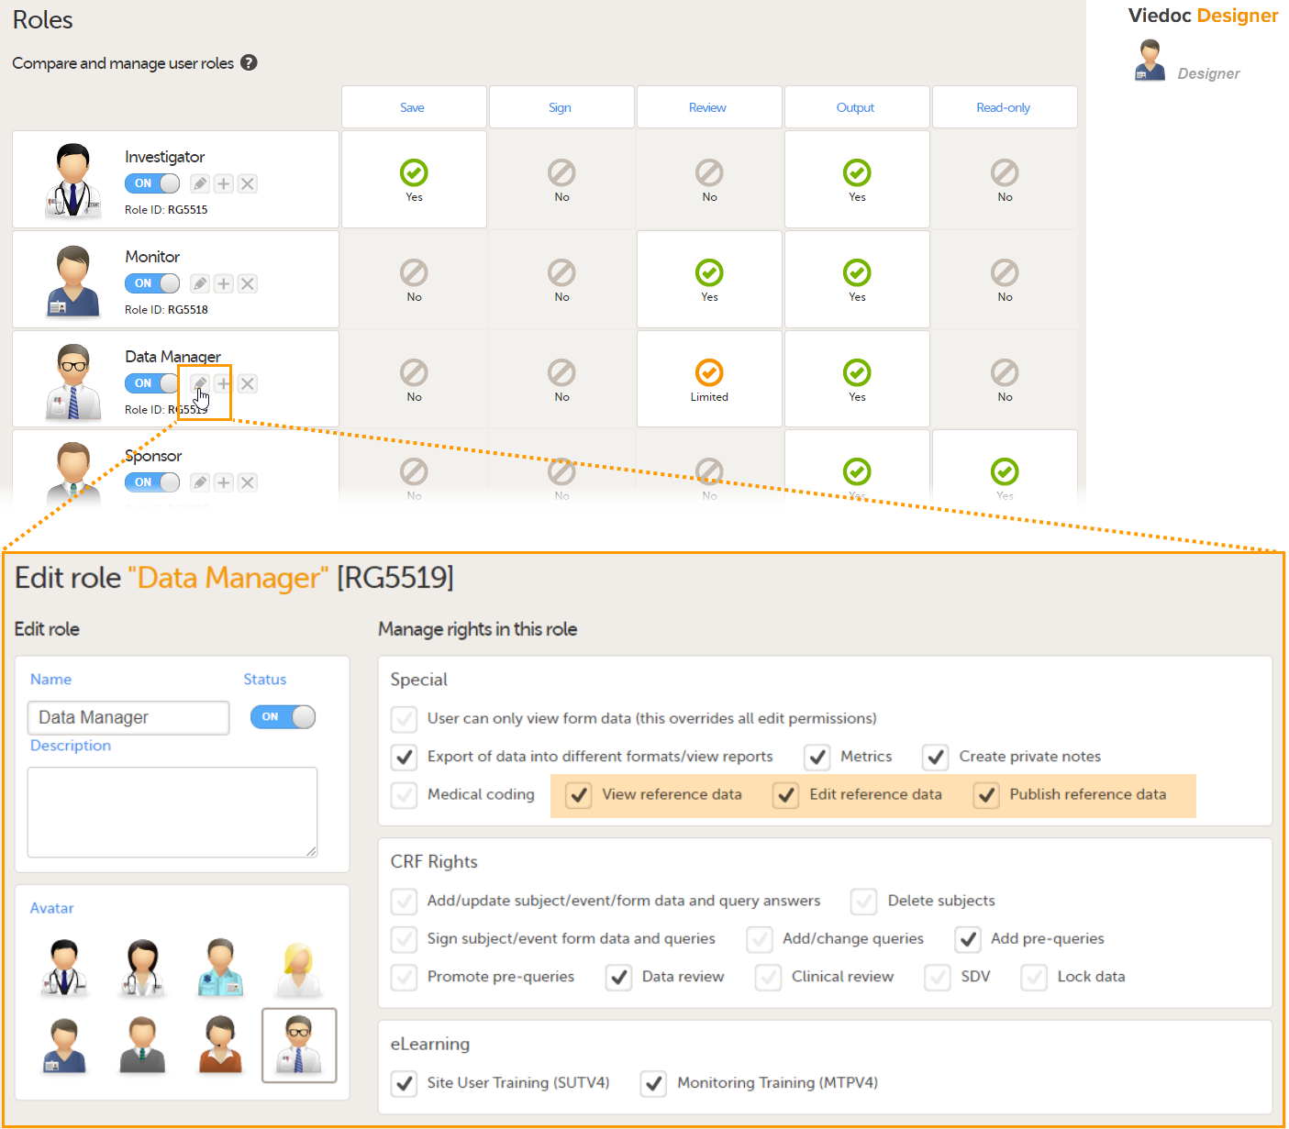Open help next to 'Compare and manage user roles'
The image size is (1289, 1129).
[249, 62]
